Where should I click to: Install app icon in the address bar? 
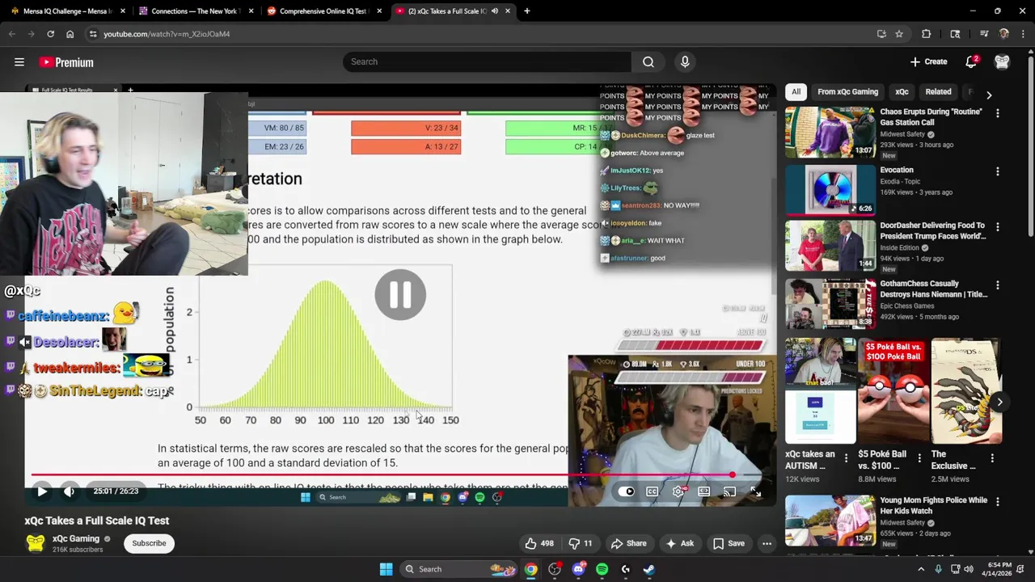click(x=881, y=34)
